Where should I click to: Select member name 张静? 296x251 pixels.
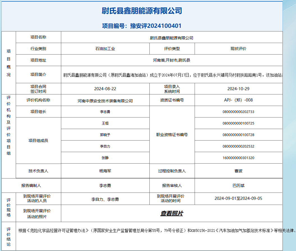pos(105,158)
